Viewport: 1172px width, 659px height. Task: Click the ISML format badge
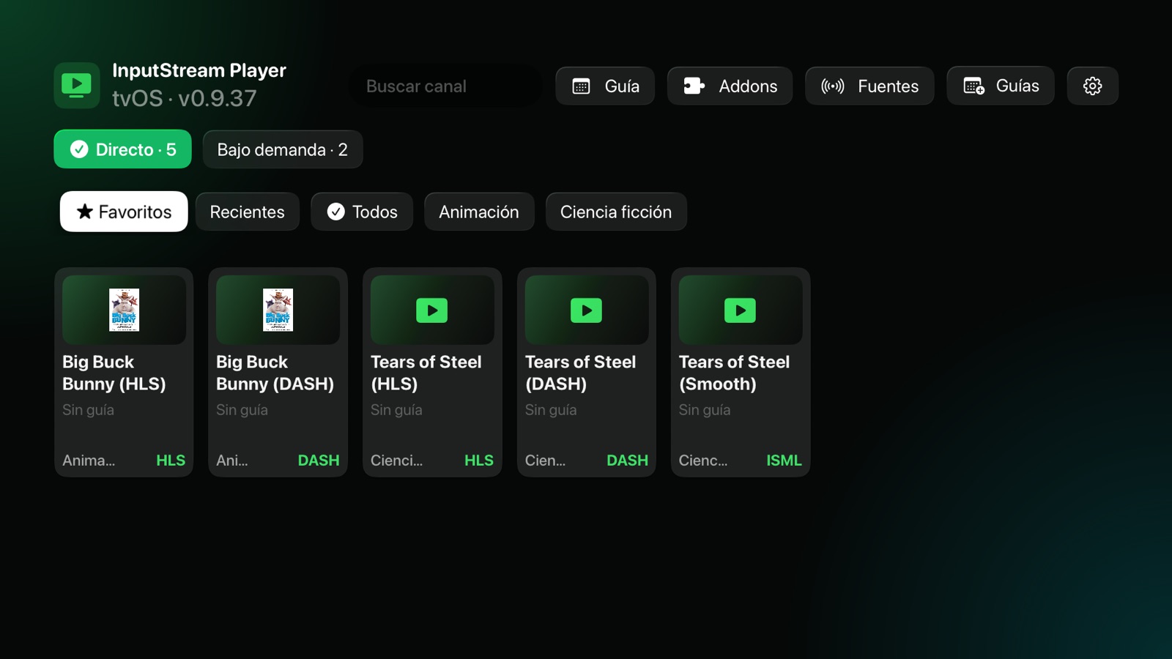[x=785, y=461]
